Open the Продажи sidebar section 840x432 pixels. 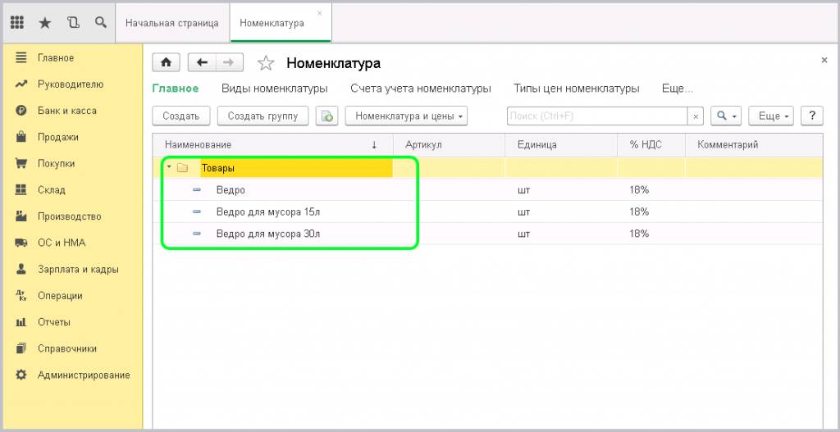[58, 137]
